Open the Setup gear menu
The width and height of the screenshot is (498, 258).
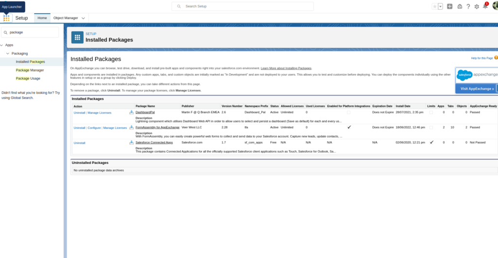pyautogui.click(x=477, y=6)
